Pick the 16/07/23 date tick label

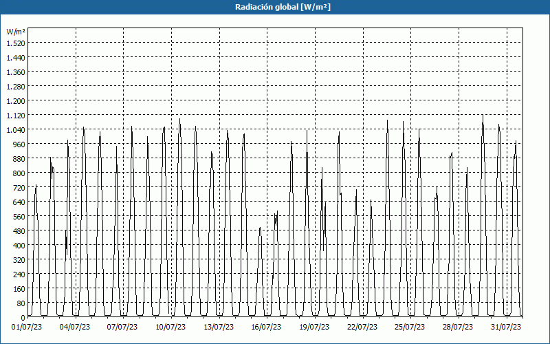pos(266,327)
